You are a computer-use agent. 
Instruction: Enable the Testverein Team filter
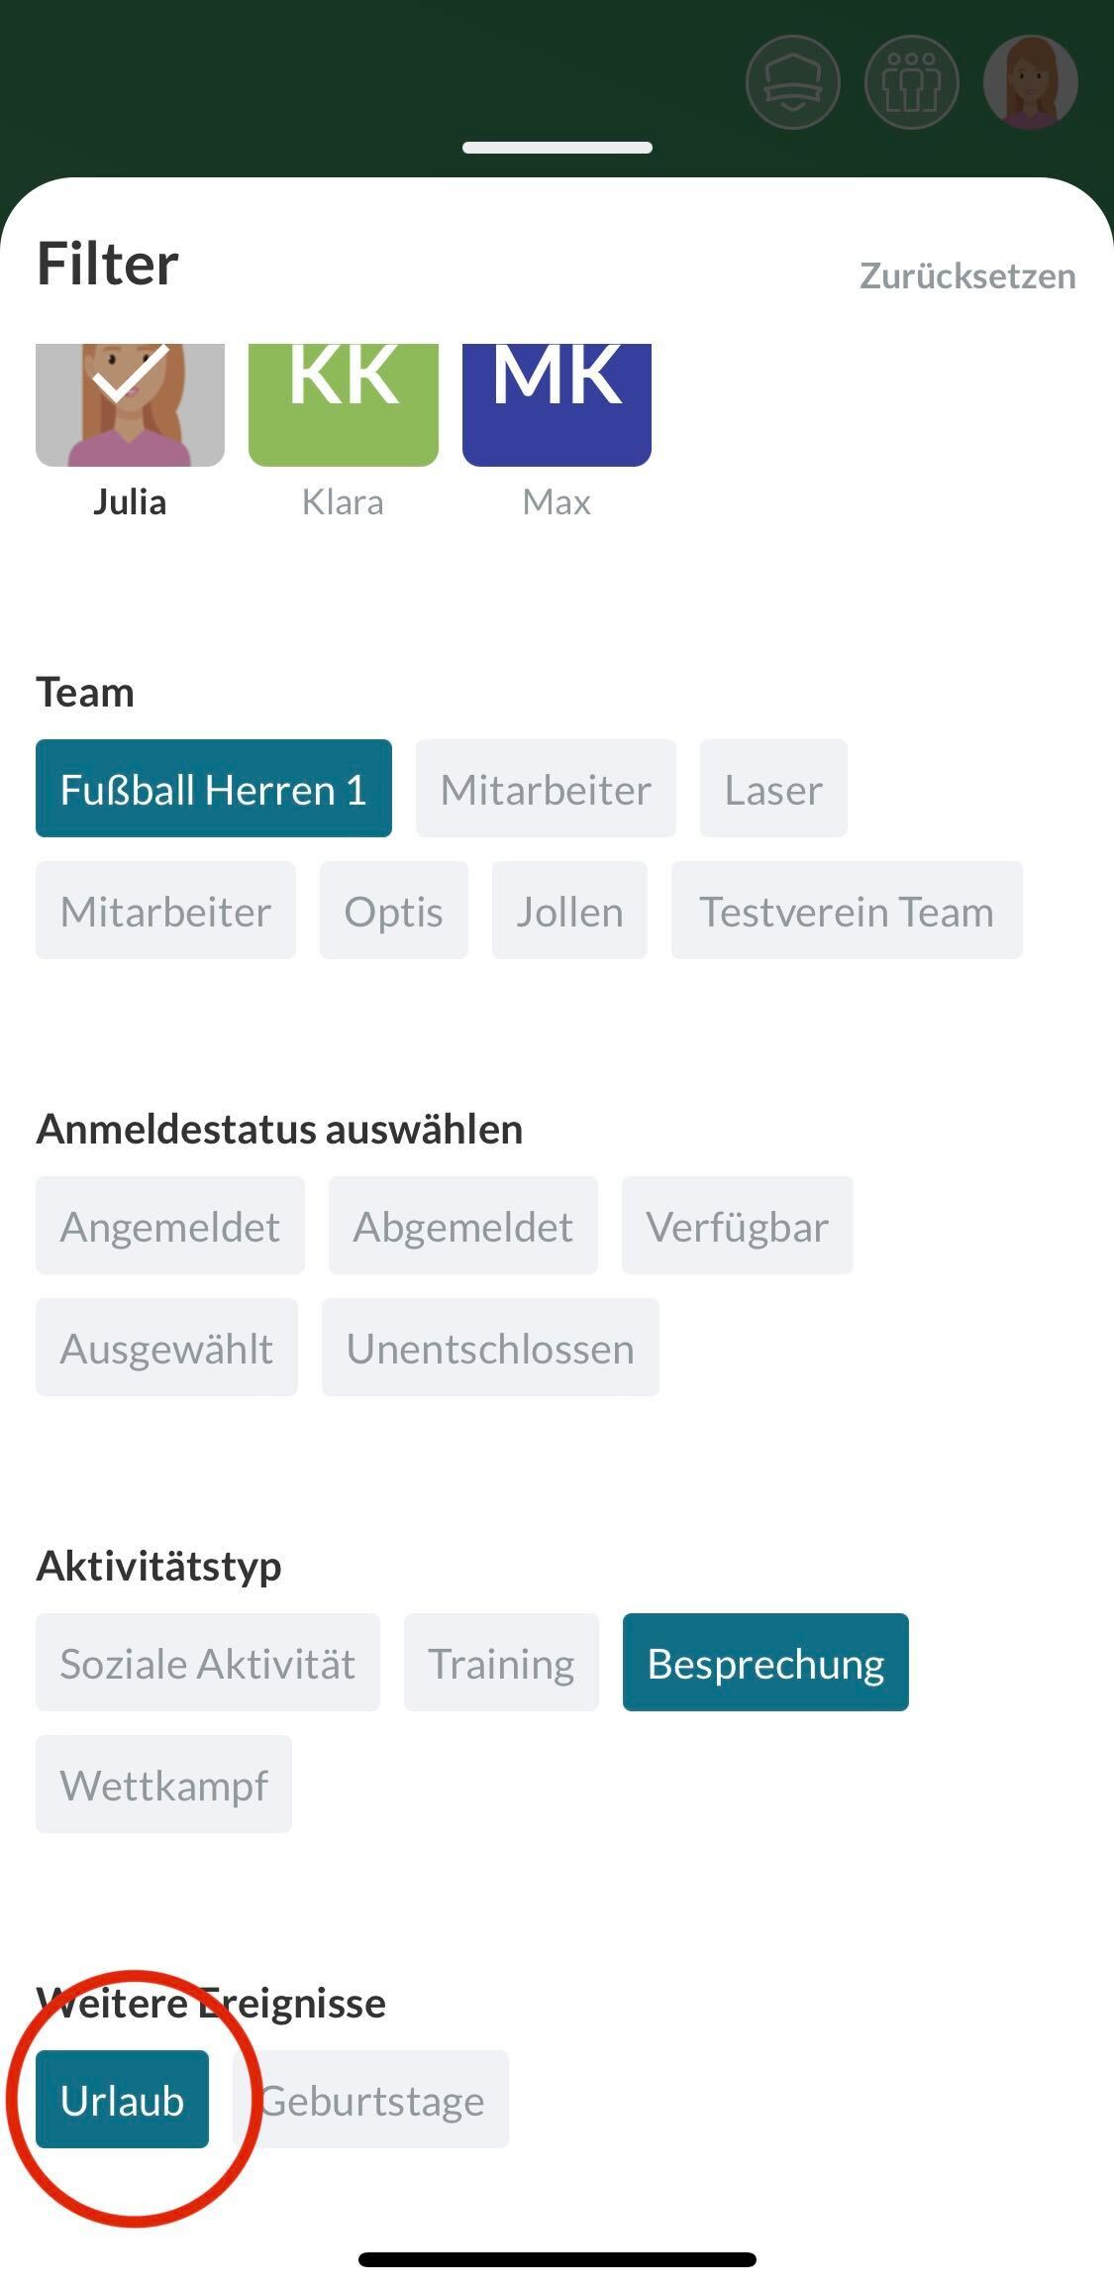click(846, 911)
